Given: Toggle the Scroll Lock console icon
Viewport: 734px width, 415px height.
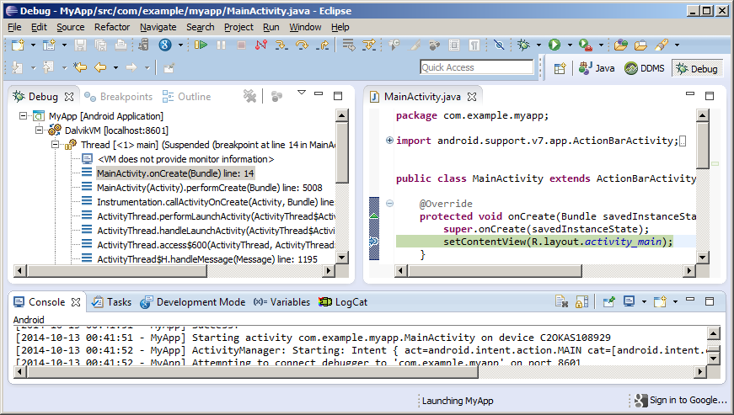Looking at the screenshot, I should tap(581, 302).
